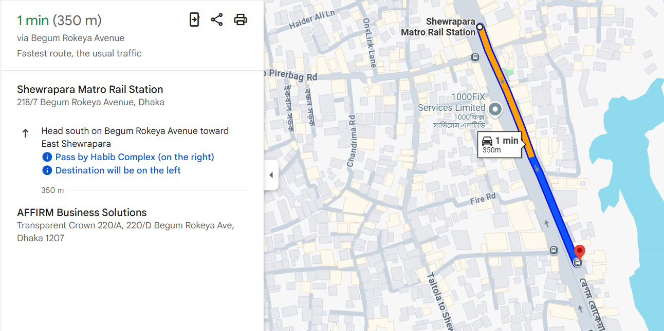Click the info icon beside Habib Complex note
Image resolution: width=664 pixels, height=331 pixels.
point(47,157)
